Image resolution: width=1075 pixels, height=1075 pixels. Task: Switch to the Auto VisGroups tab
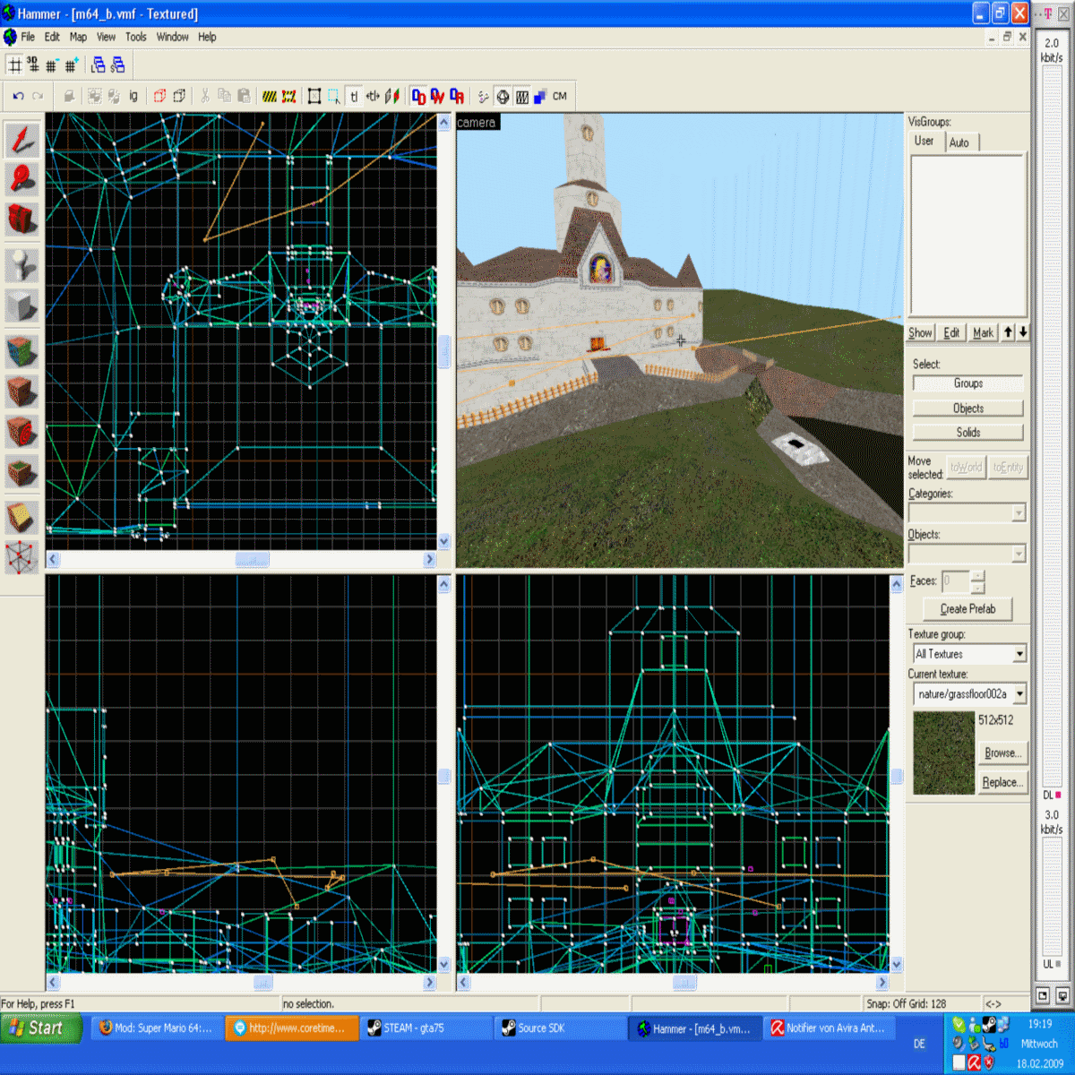(959, 142)
